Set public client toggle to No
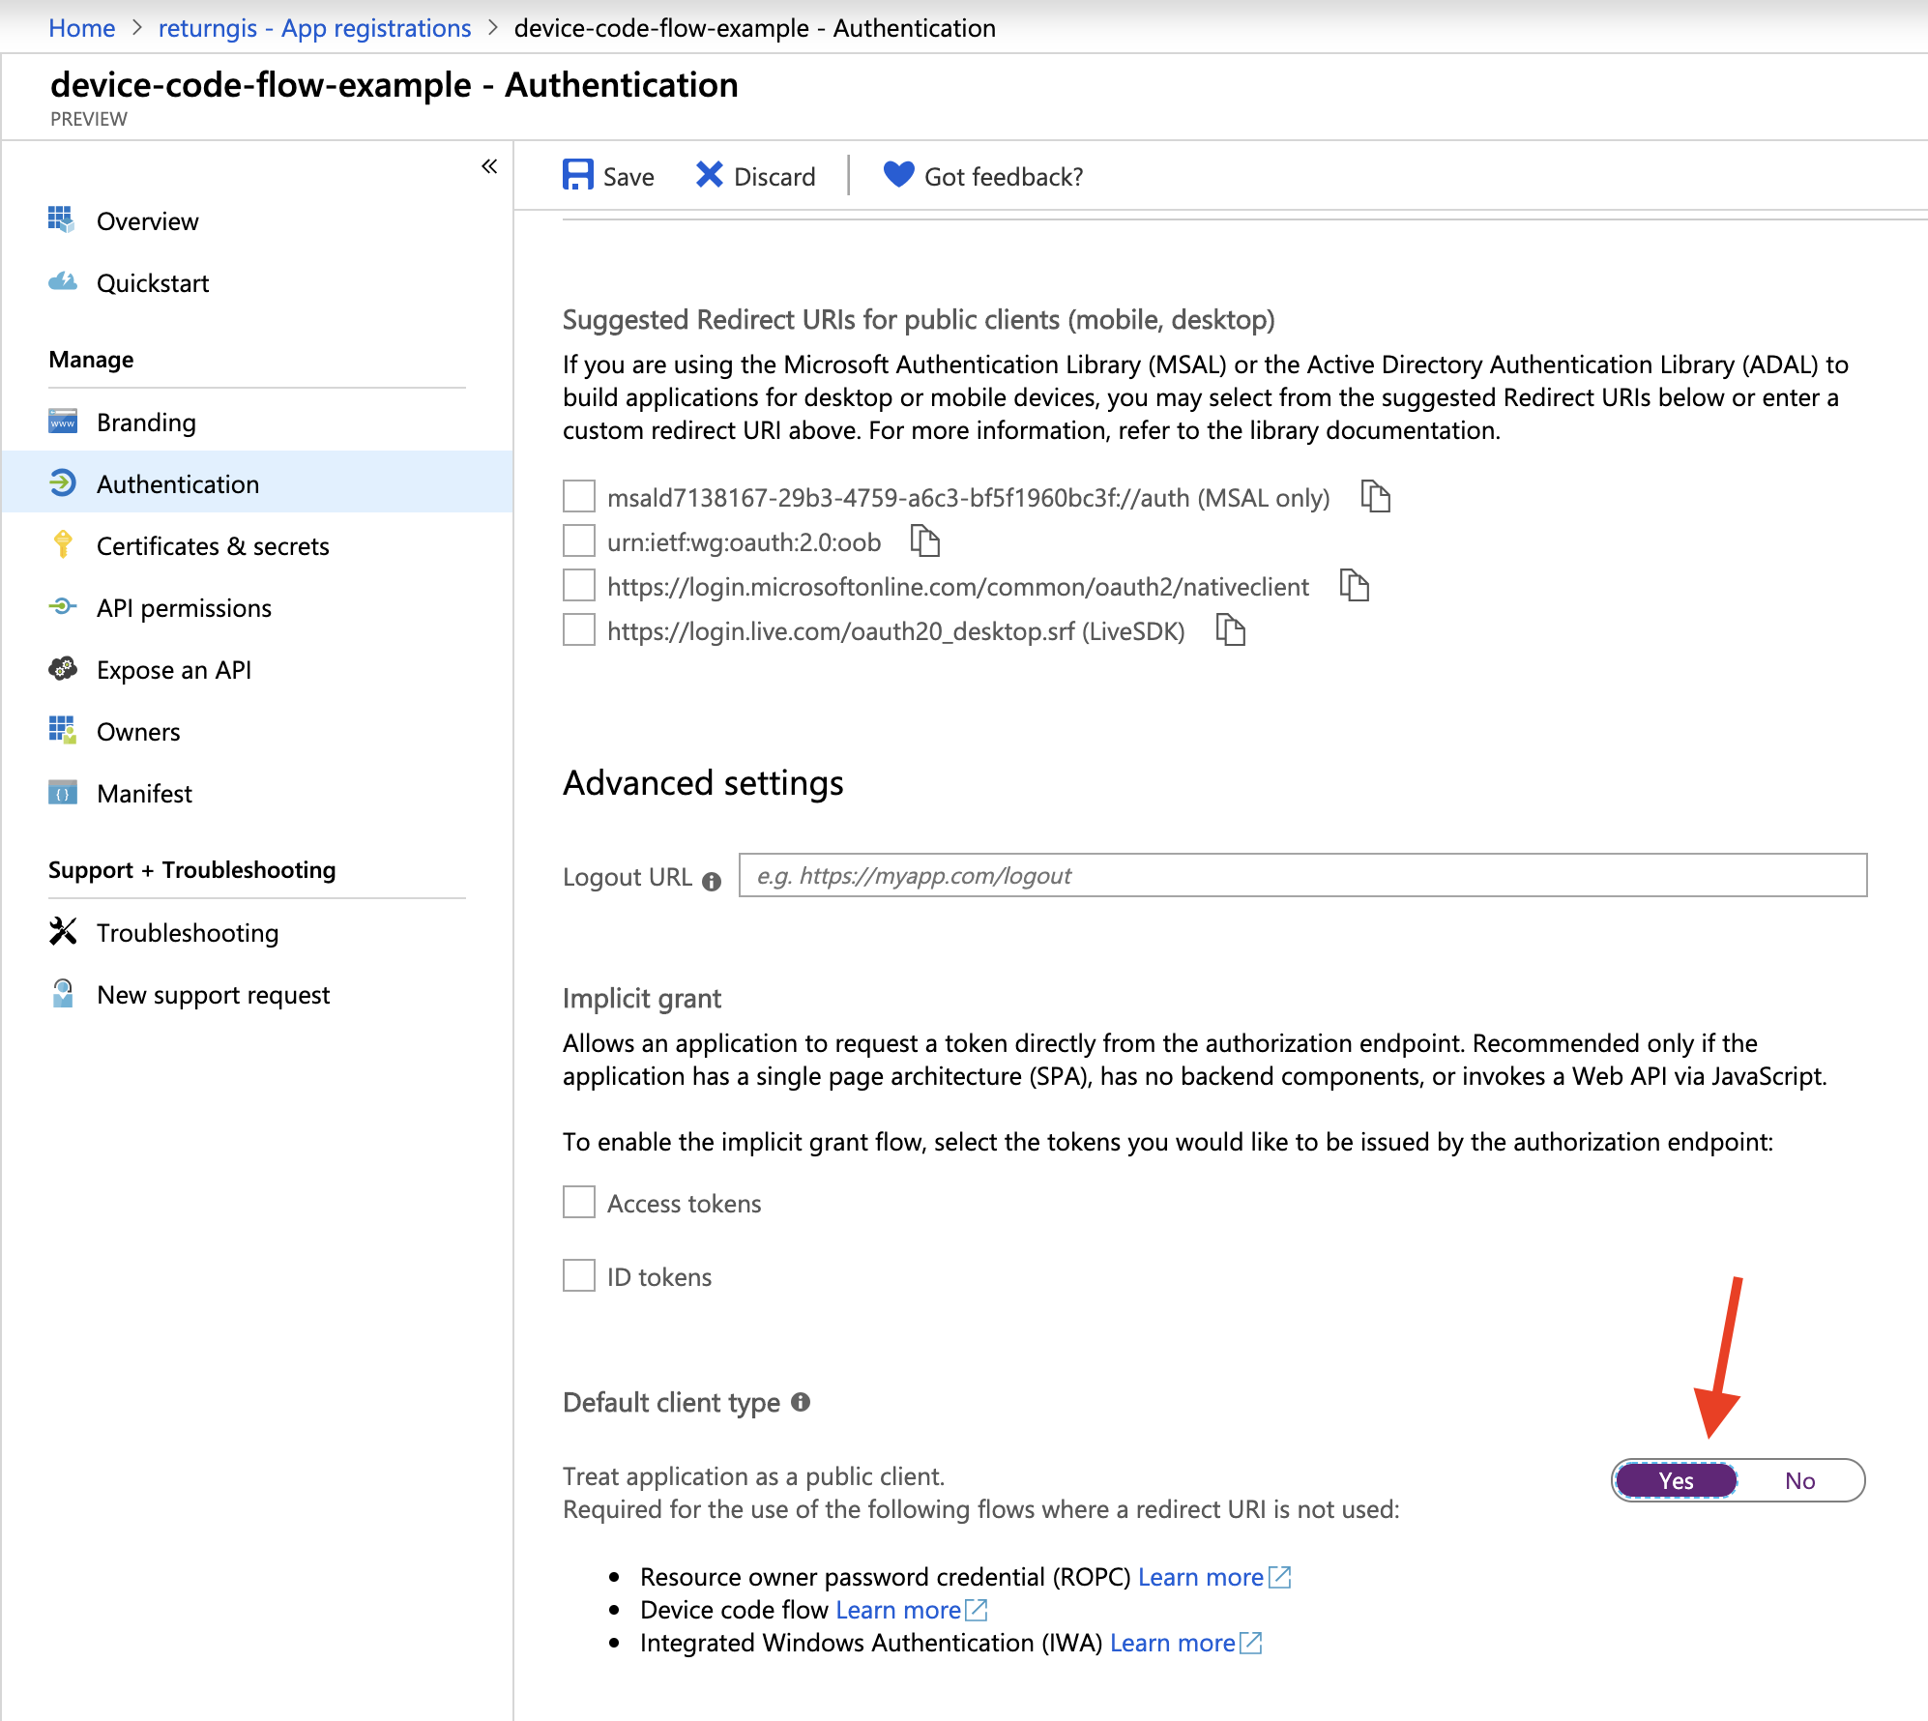The width and height of the screenshot is (1928, 1721). point(1799,1480)
